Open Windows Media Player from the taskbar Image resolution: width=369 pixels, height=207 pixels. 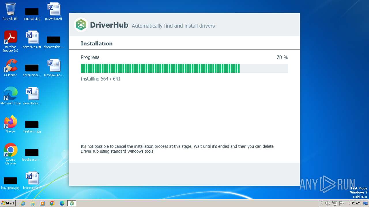point(42,203)
